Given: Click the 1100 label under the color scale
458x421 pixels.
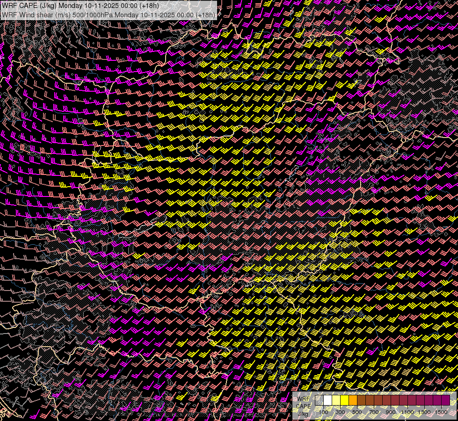Looking at the screenshot, I should pos(407,412).
